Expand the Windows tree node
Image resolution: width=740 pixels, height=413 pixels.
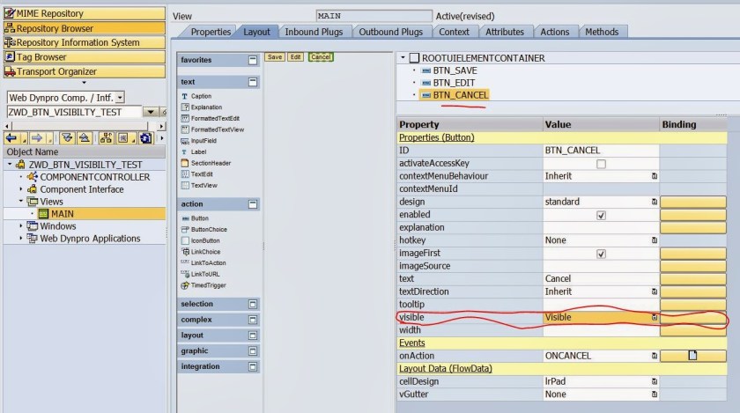[x=21, y=226]
